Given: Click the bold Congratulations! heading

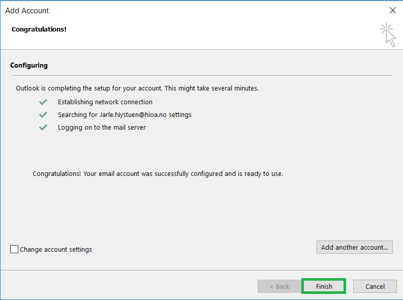Looking at the screenshot, I should pyautogui.click(x=39, y=29).
